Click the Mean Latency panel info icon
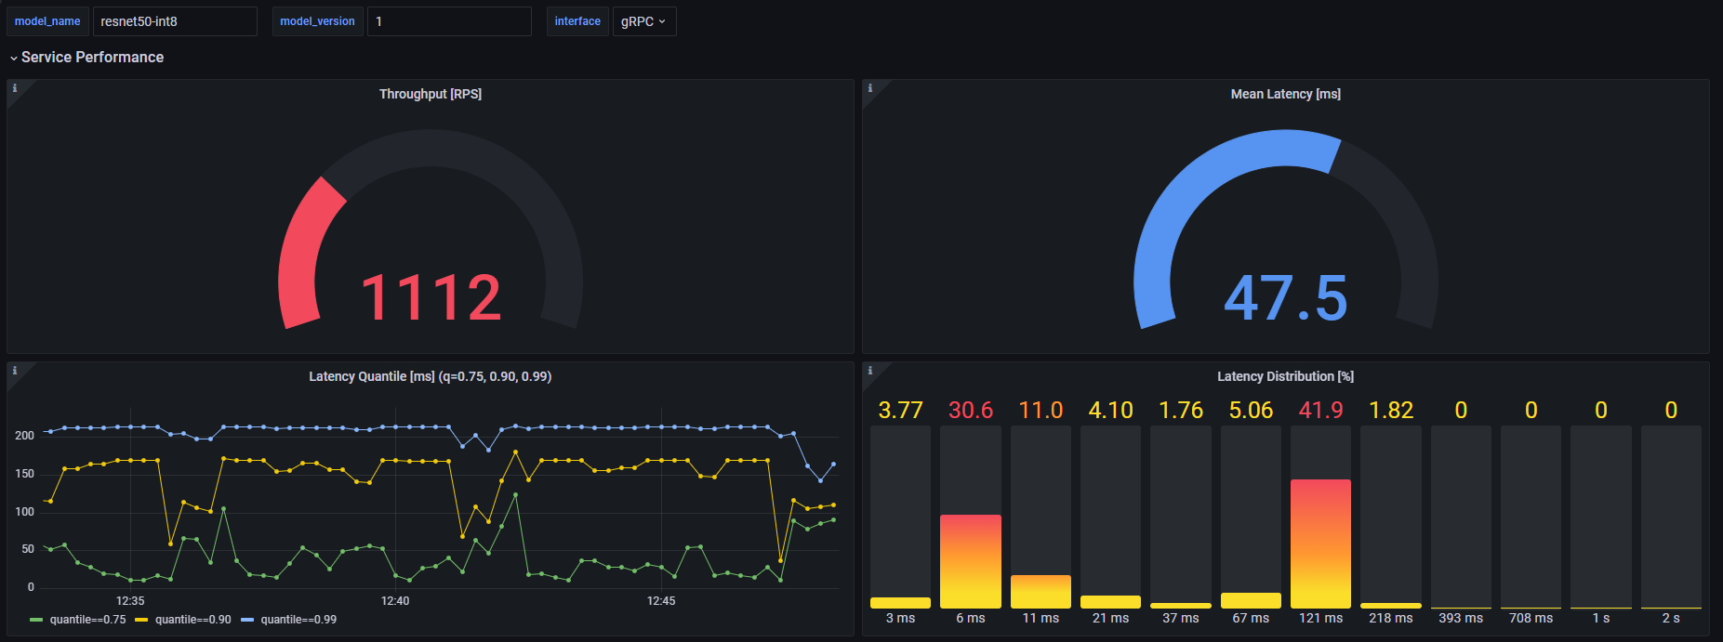 [870, 88]
